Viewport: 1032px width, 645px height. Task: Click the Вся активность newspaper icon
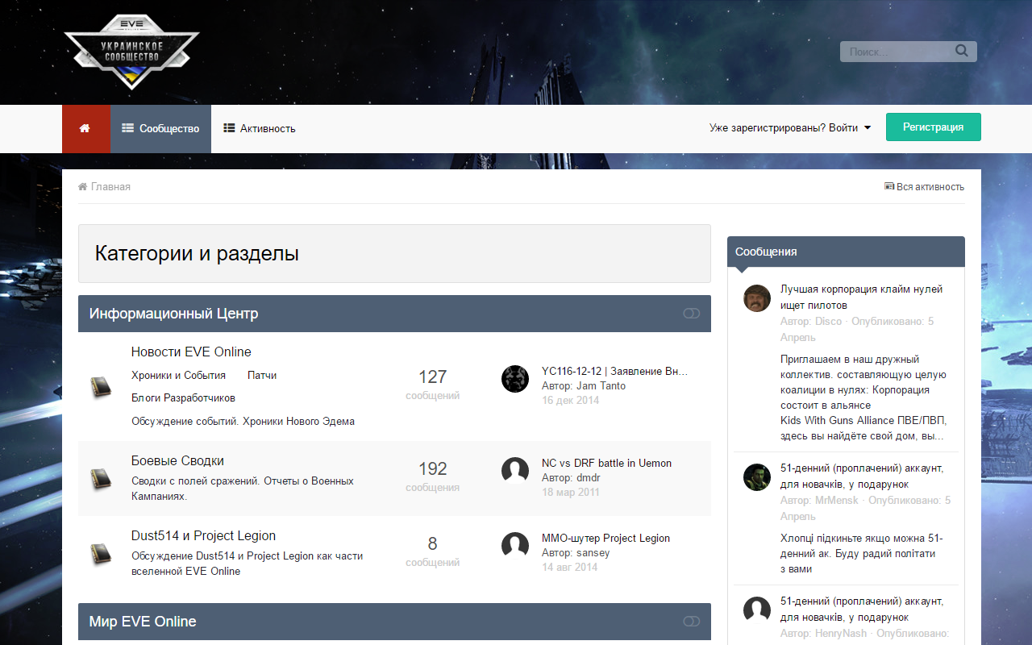[x=889, y=186]
